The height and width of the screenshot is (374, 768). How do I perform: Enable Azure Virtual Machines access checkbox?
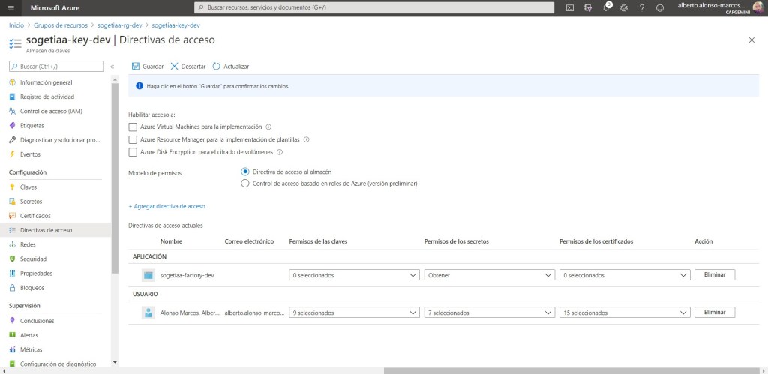133,127
